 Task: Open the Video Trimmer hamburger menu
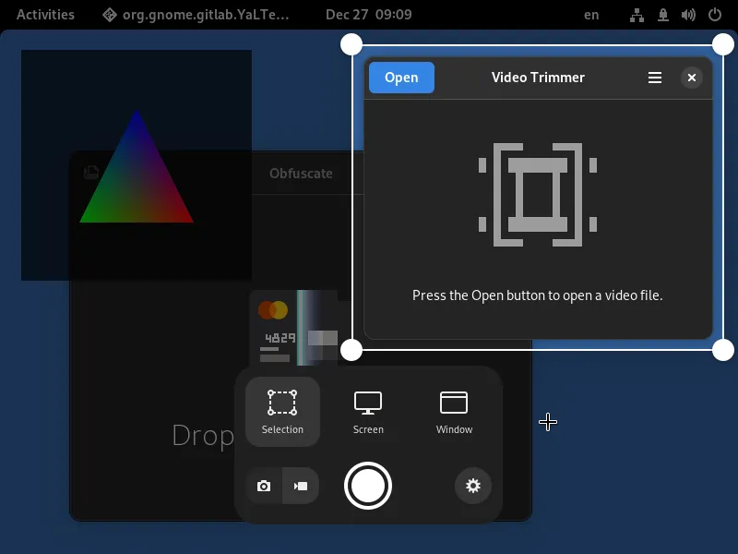pyautogui.click(x=655, y=78)
